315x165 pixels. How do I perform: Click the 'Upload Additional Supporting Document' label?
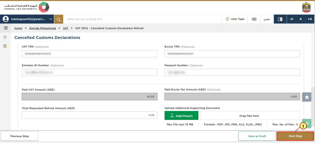[192, 108]
